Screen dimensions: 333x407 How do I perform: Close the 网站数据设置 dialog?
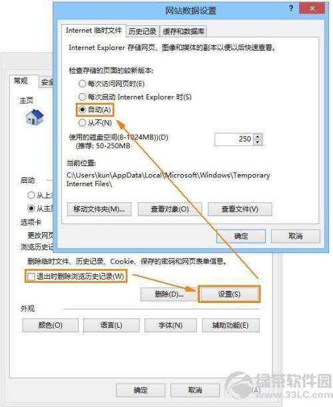pyautogui.click(x=312, y=8)
